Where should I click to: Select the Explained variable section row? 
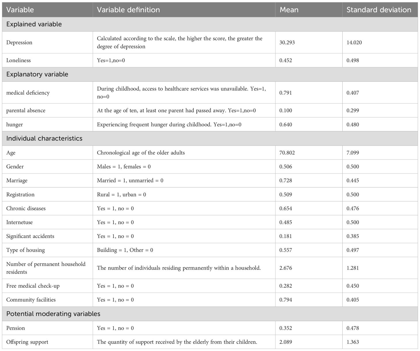(34, 24)
